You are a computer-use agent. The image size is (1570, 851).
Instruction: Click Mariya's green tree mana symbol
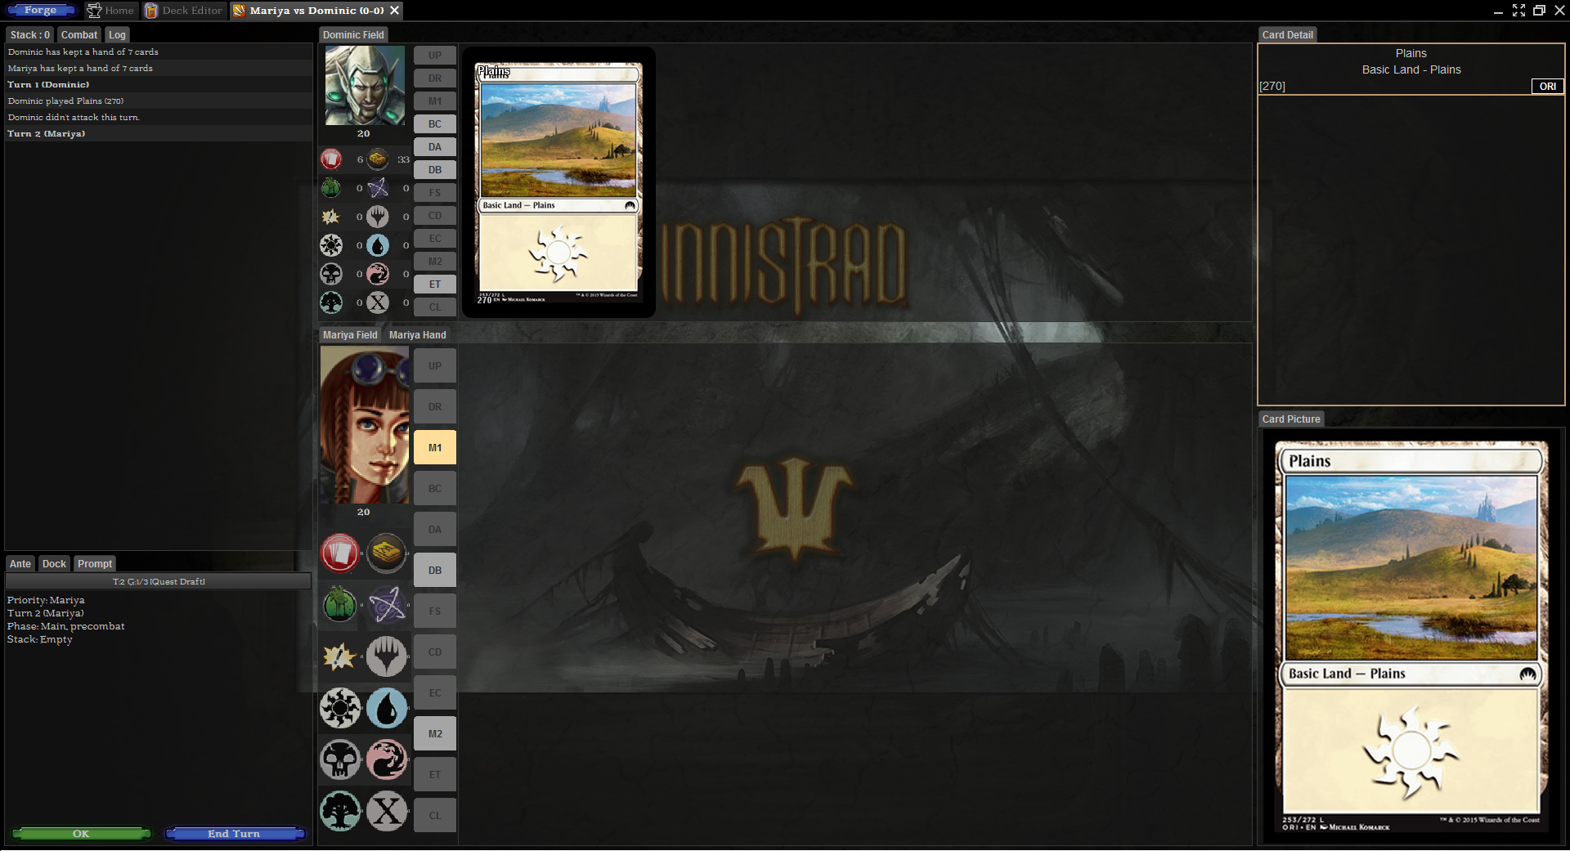(x=339, y=811)
